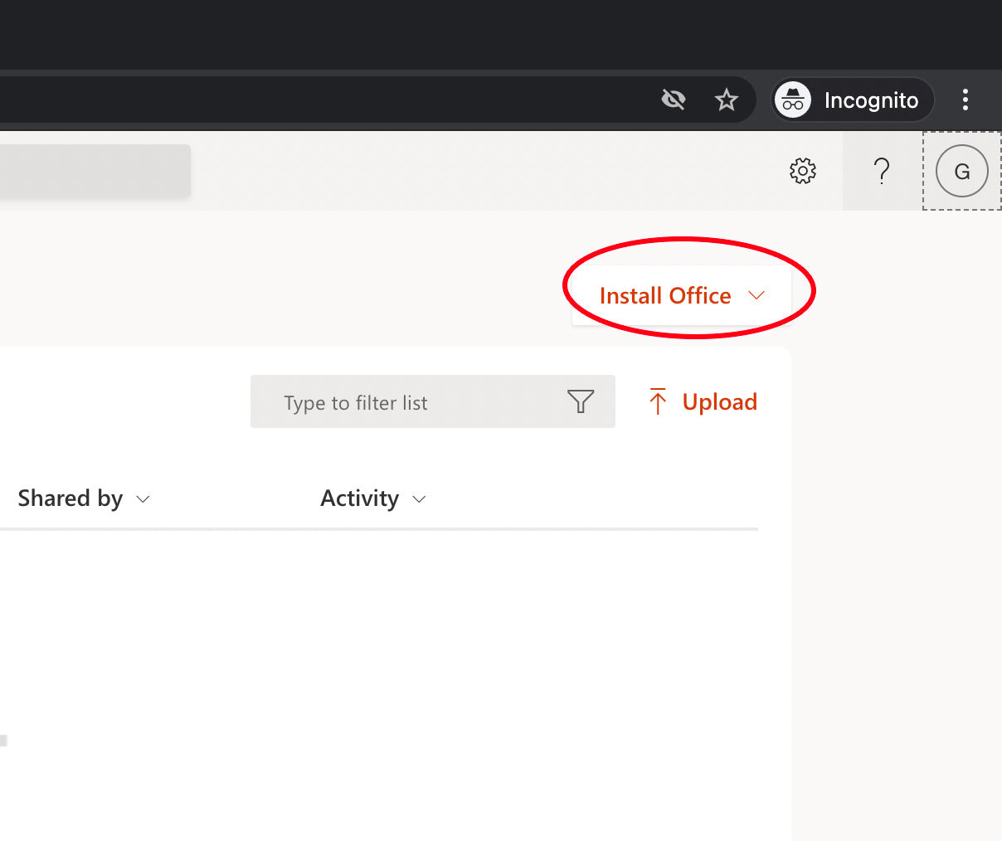Open the Help question mark
The image size is (1002, 841).
[882, 171]
